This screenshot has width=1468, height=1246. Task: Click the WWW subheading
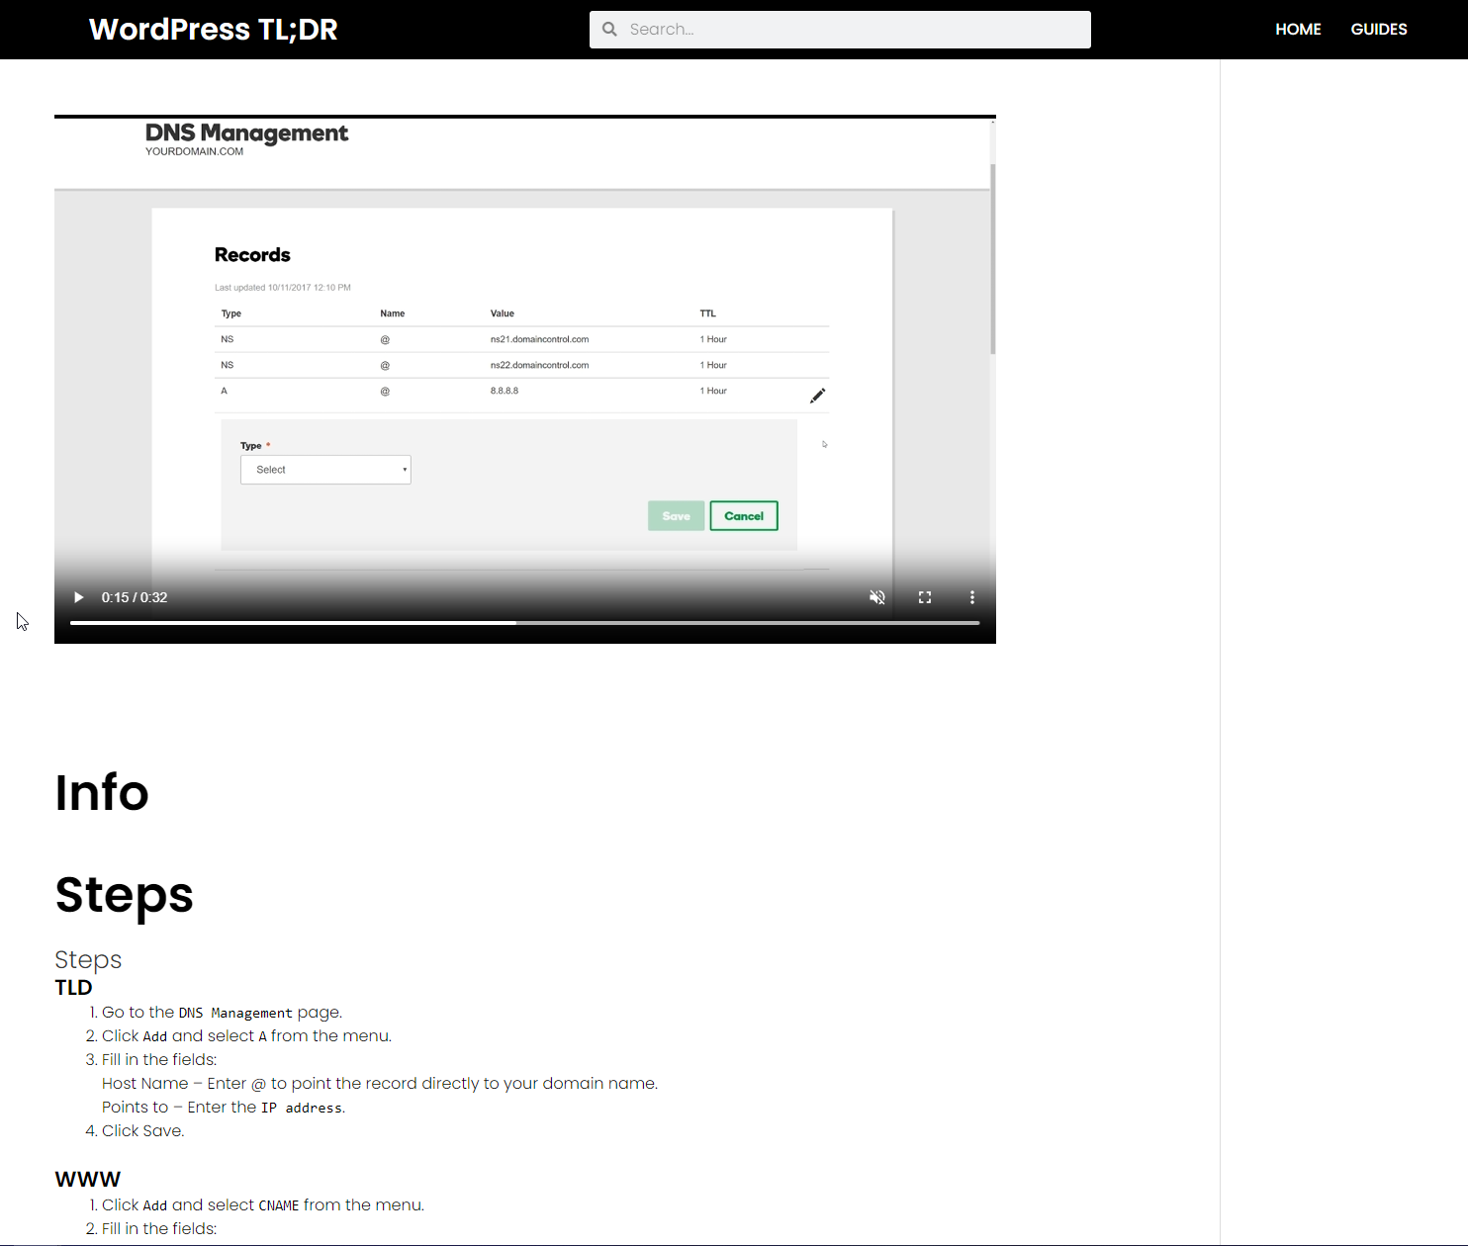point(88,1179)
